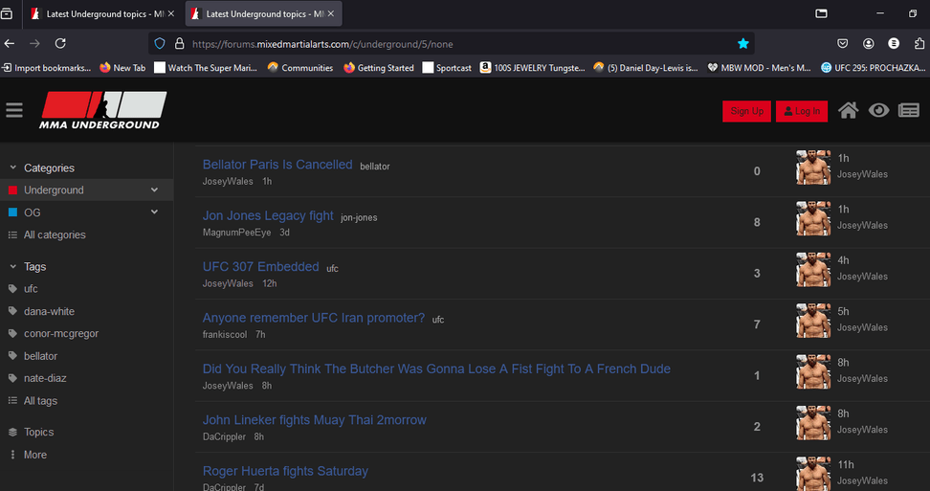Click the folder icon in the title bar
This screenshot has height=491, width=930.
[822, 13]
